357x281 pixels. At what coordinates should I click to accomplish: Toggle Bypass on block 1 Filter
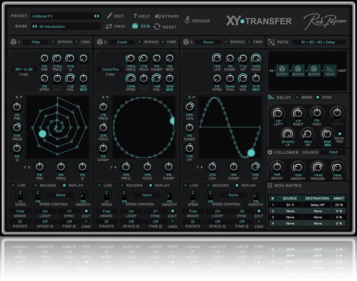tap(53, 42)
